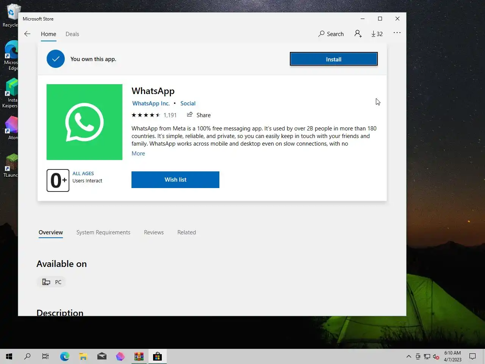Click the Share icon next to rating
Screen dimensions: 485x364
coord(190,115)
